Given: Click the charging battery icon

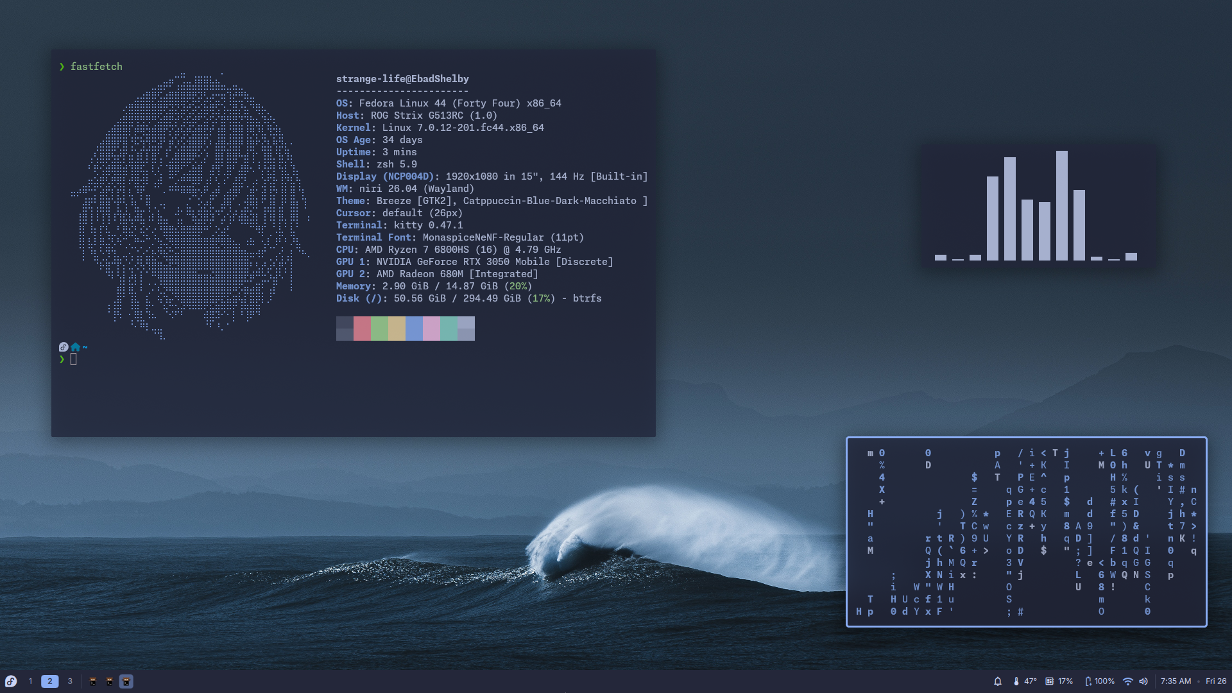Looking at the screenshot, I should coord(1088,681).
